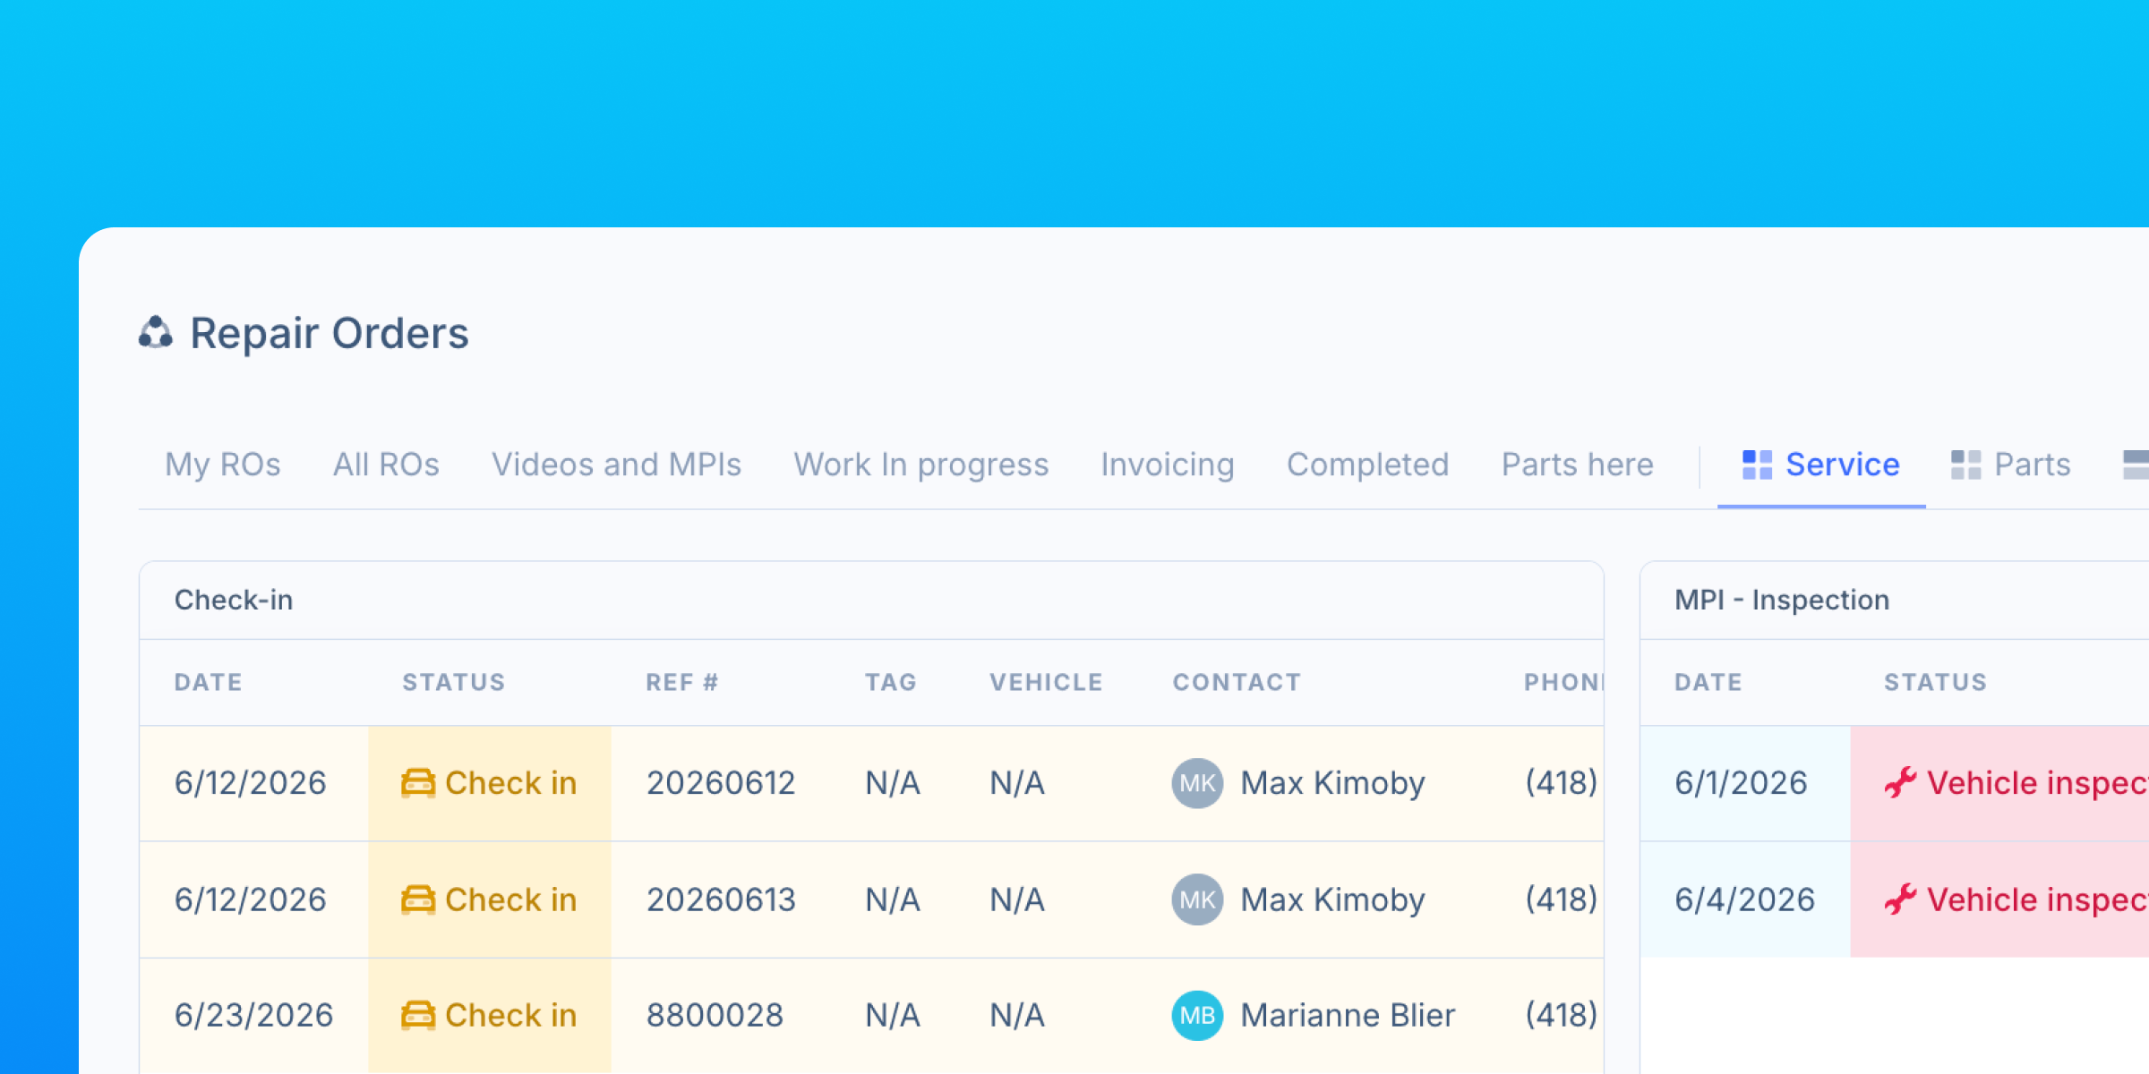Sort by the REF # column header

click(681, 682)
